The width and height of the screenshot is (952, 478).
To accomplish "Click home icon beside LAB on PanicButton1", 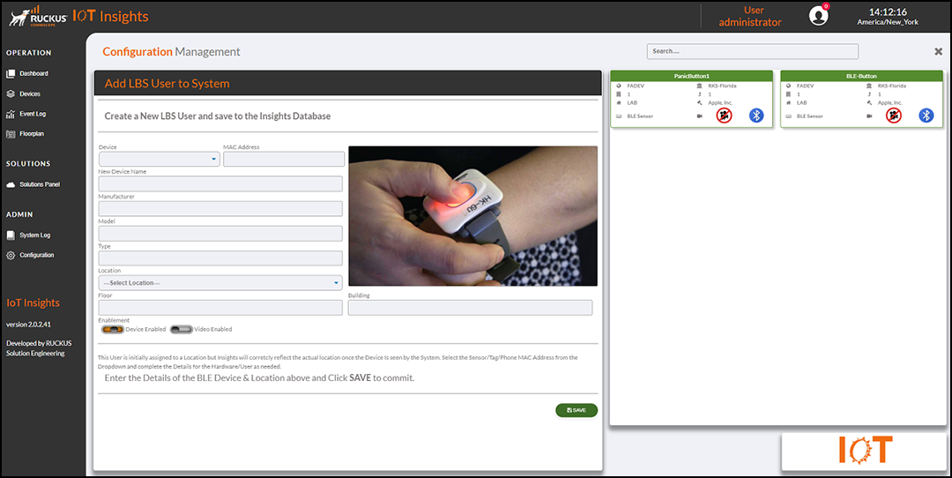I will click(619, 103).
